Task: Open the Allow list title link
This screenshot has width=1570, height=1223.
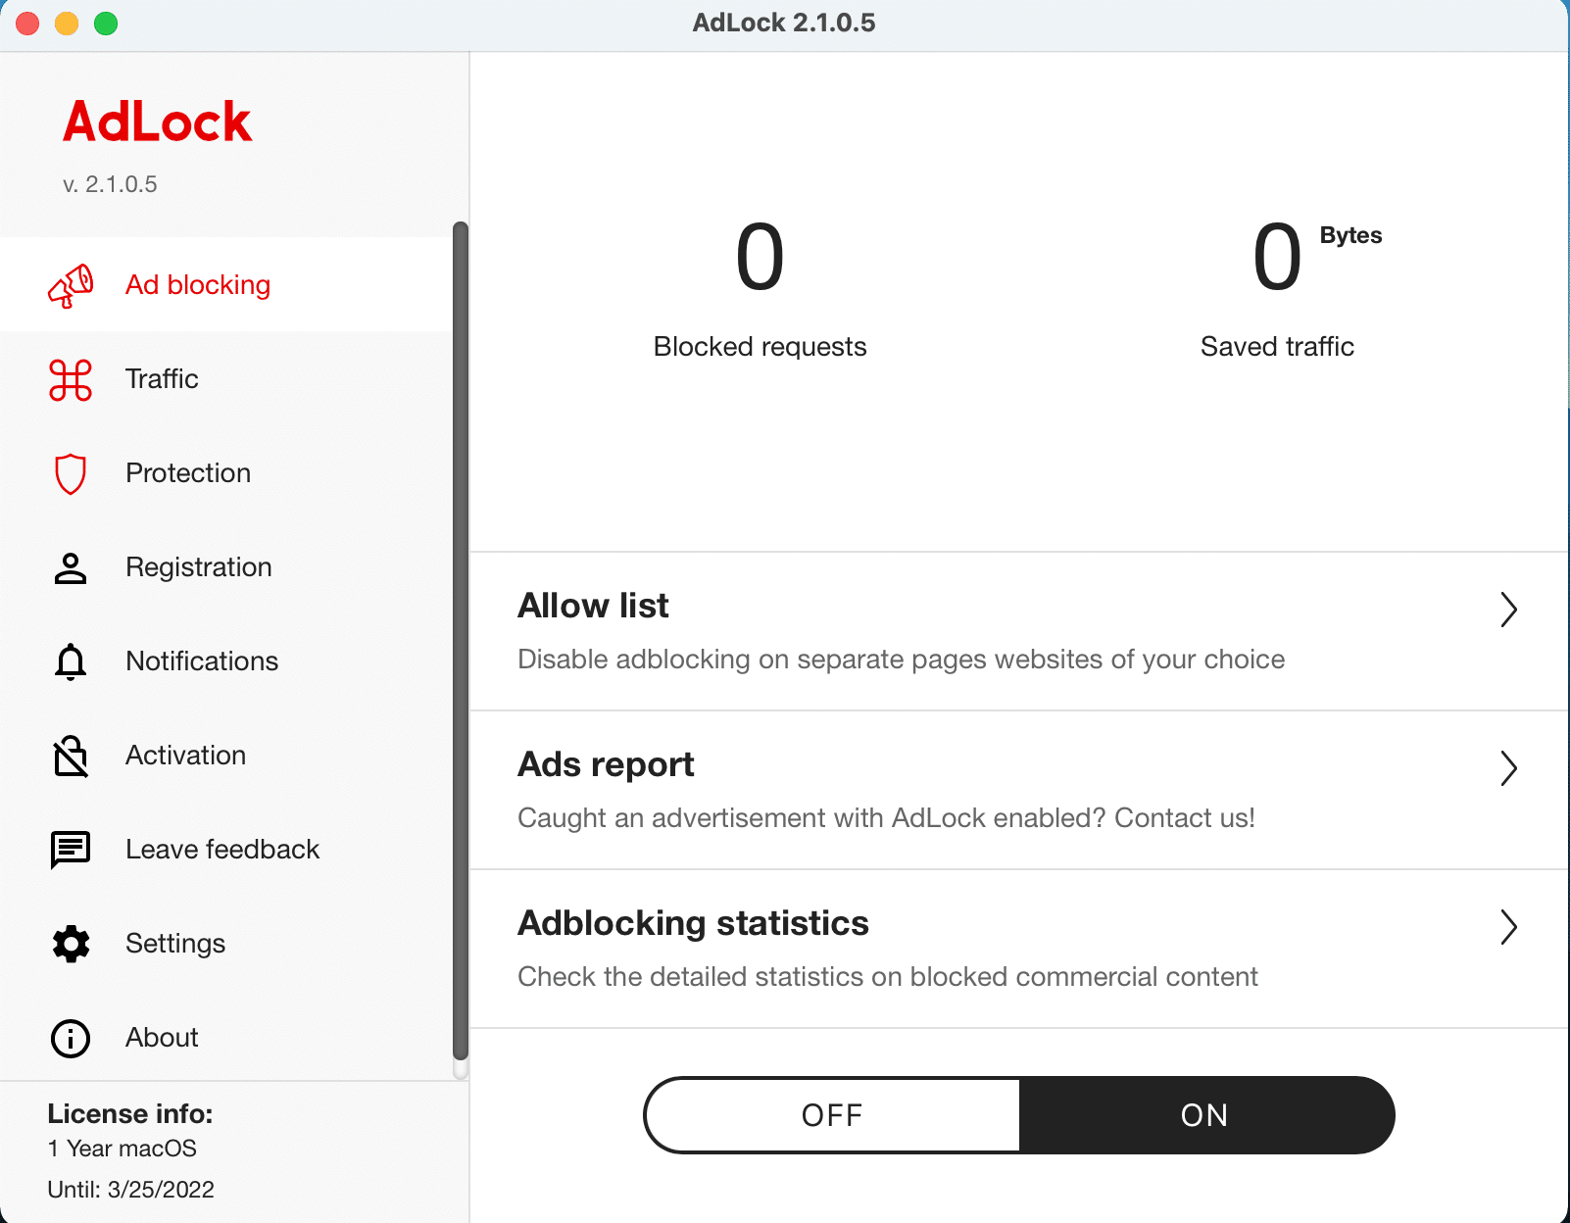Action: pos(593,606)
